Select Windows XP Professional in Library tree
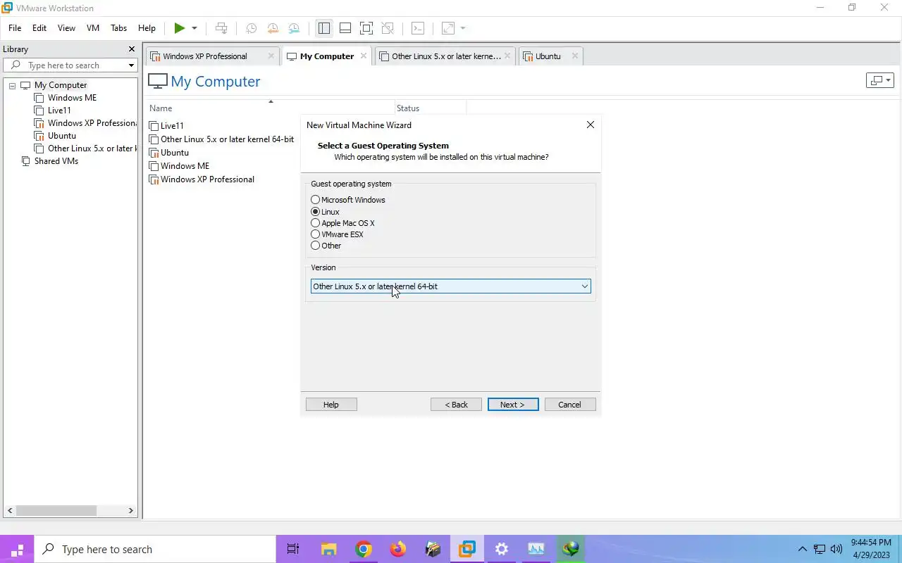This screenshot has width=902, height=563. [x=85, y=123]
